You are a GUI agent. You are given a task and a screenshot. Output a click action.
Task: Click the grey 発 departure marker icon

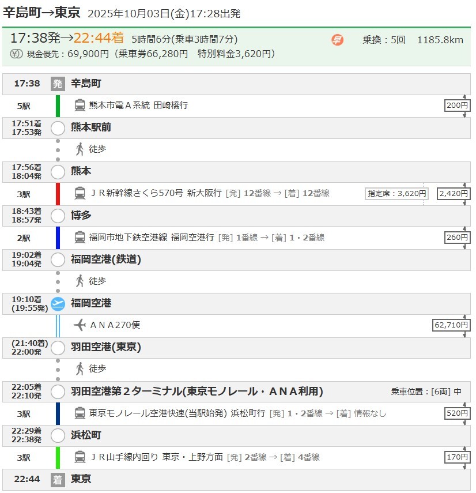(x=58, y=84)
